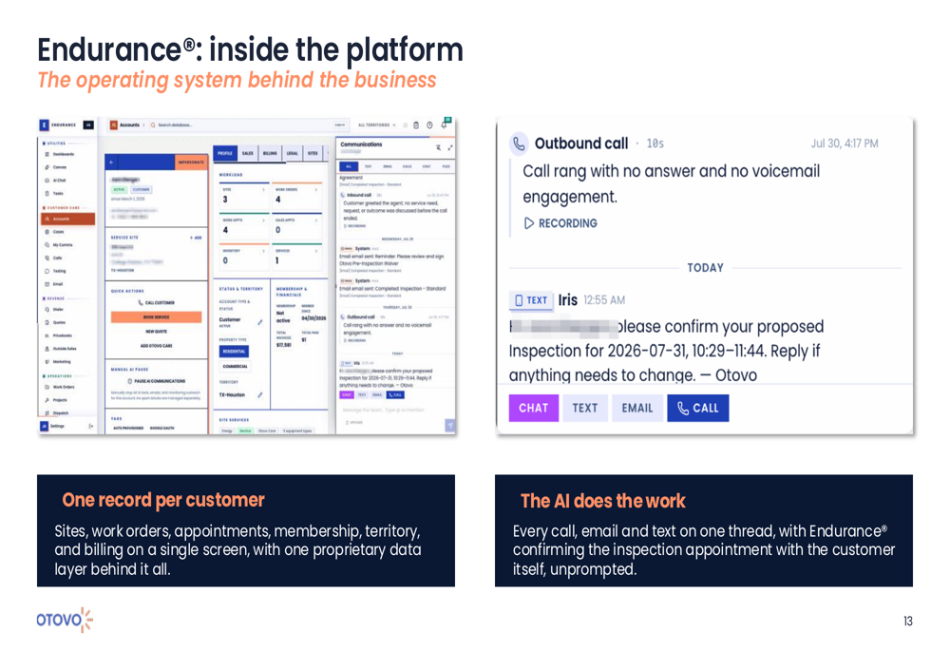950x651 pixels.
Task: Pause AI Communications for this account
Action: tap(157, 381)
